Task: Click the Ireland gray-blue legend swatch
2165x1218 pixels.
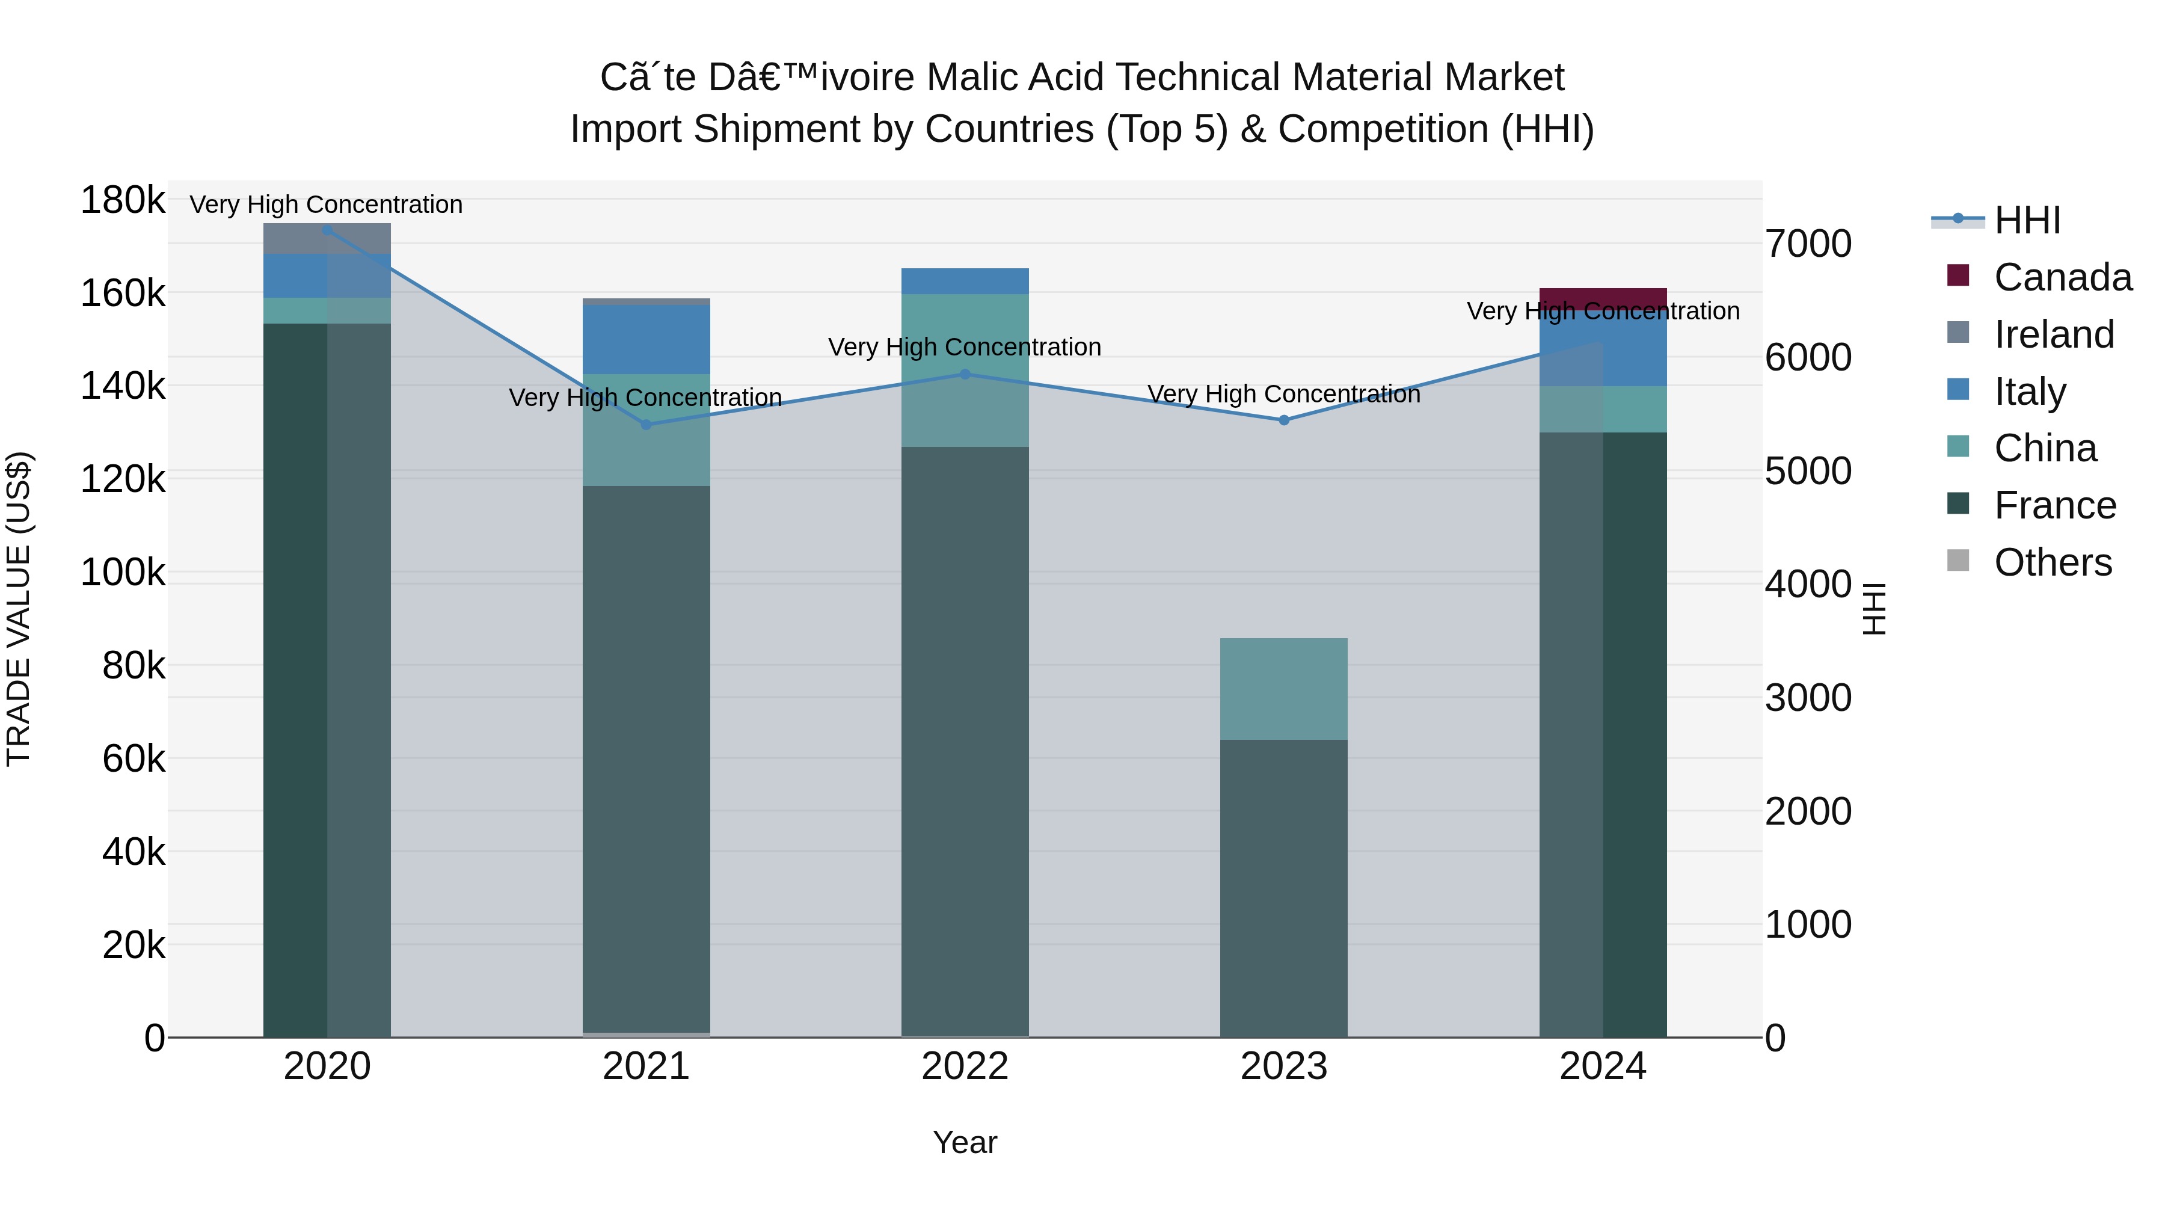Action: [x=1958, y=332]
